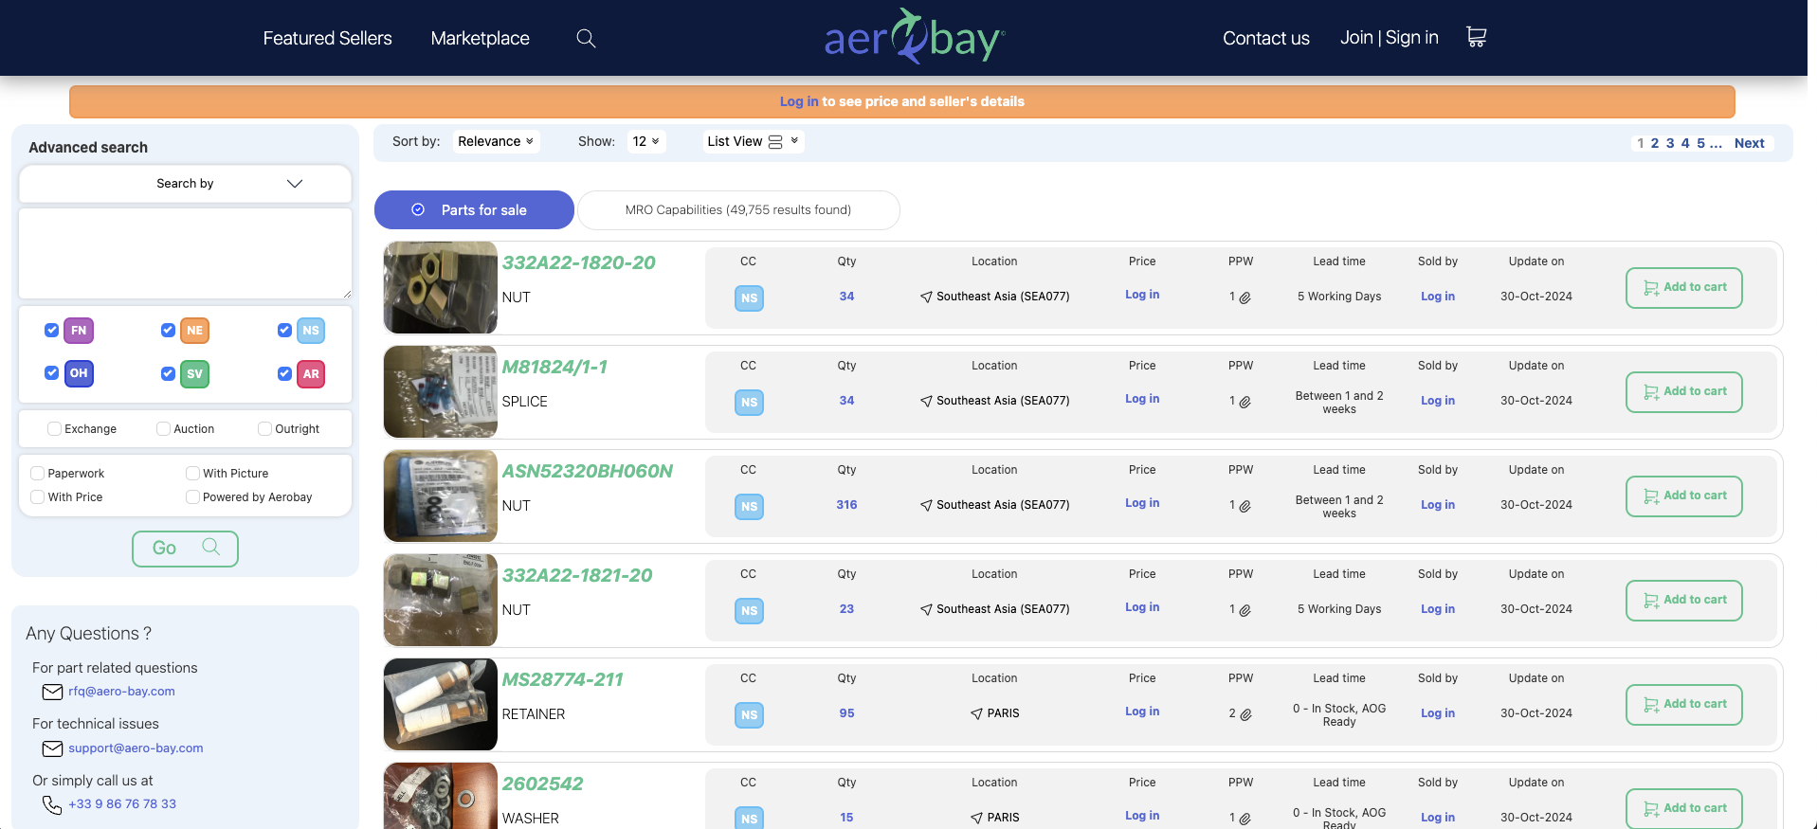The height and width of the screenshot is (829, 1817).
Task: Open Marketplace menu
Action: point(480,38)
